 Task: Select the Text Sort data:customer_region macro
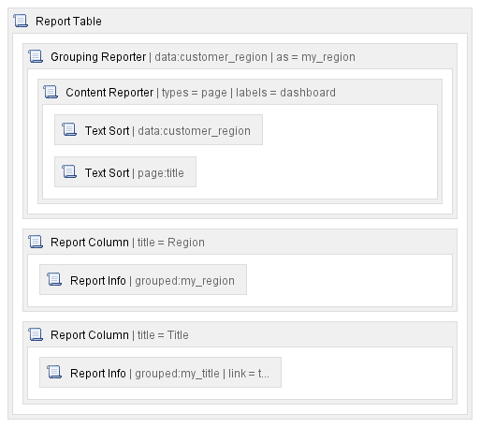tap(158, 130)
